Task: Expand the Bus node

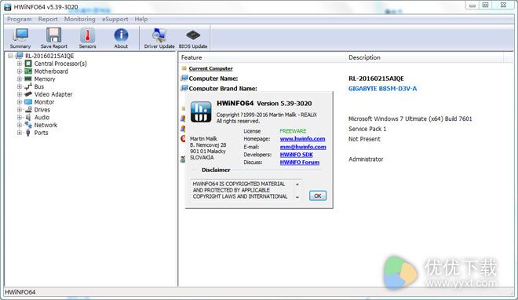Action: (20, 86)
